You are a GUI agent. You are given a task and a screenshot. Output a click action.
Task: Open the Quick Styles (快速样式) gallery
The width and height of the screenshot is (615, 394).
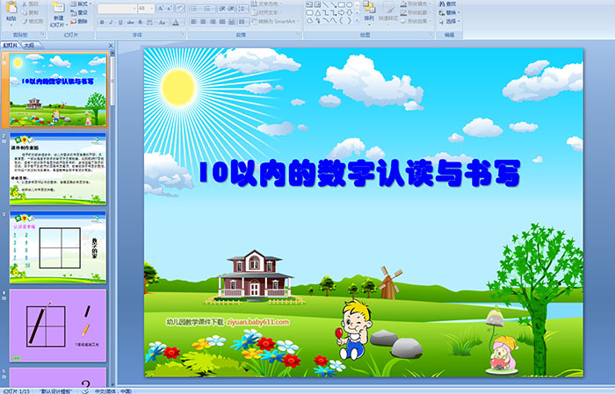(388, 14)
